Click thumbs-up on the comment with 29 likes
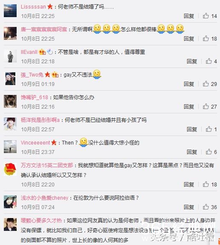220x245 pixels. pyautogui.click(x=206, y=84)
